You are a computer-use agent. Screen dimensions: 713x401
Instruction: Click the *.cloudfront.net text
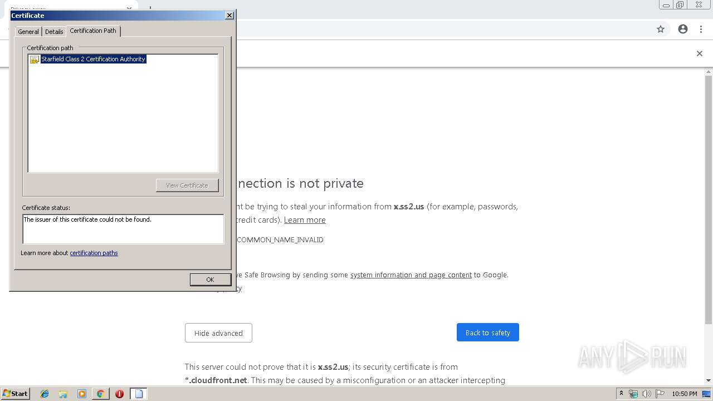point(216,380)
